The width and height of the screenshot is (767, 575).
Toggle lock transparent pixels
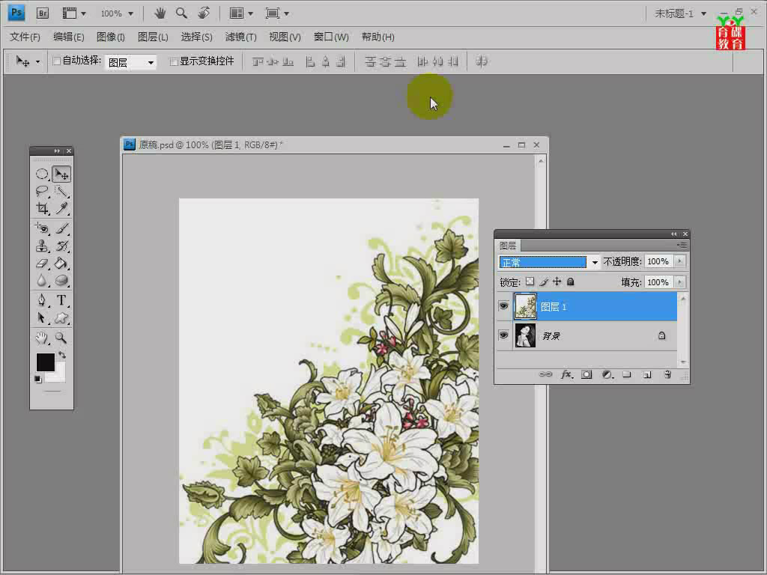[x=530, y=282]
